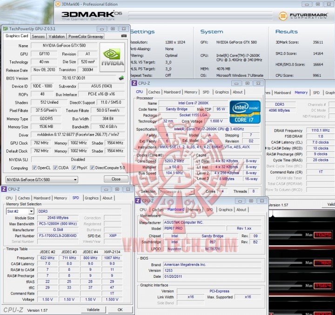Open Mainboard tab in background CPU-Z Memory window
Viewport: 335px width, 315px height.
coord(282,93)
